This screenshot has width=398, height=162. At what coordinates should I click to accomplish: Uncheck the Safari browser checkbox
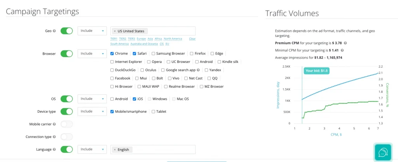click(x=134, y=54)
